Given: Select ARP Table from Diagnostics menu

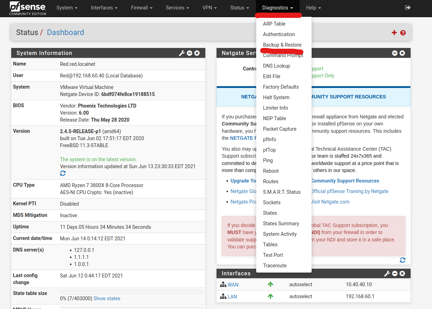Looking at the screenshot, I should [274, 24].
